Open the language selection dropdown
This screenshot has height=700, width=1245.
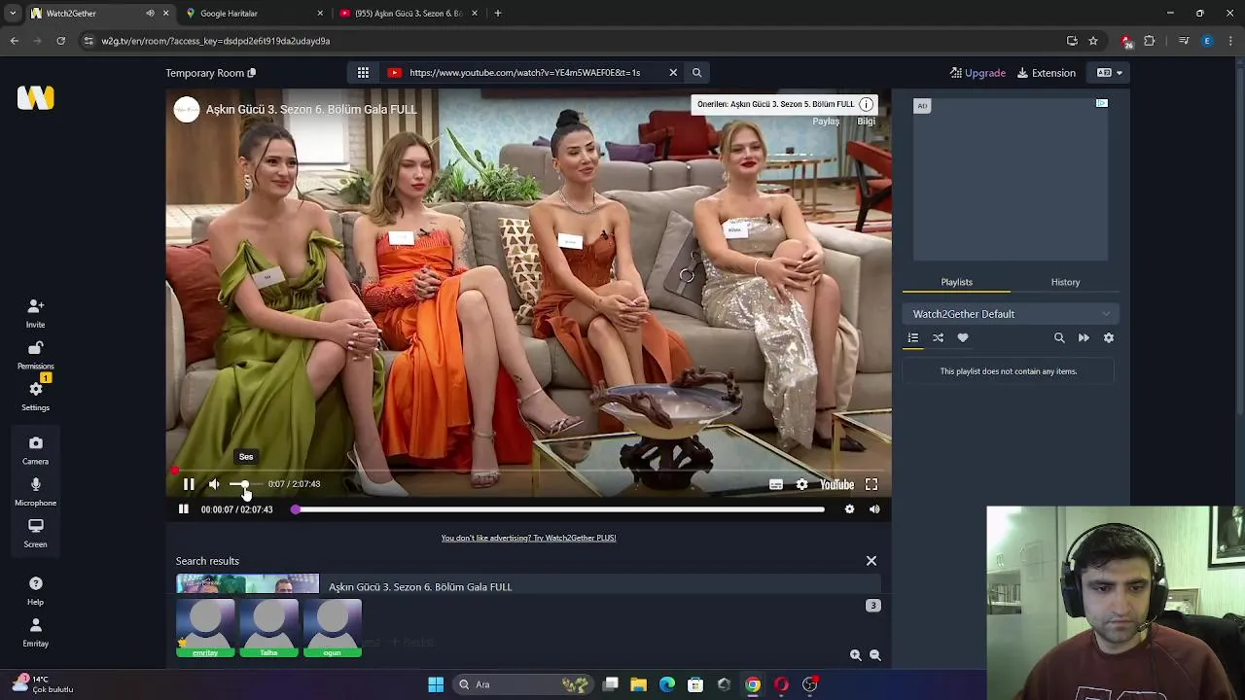pos(1109,73)
